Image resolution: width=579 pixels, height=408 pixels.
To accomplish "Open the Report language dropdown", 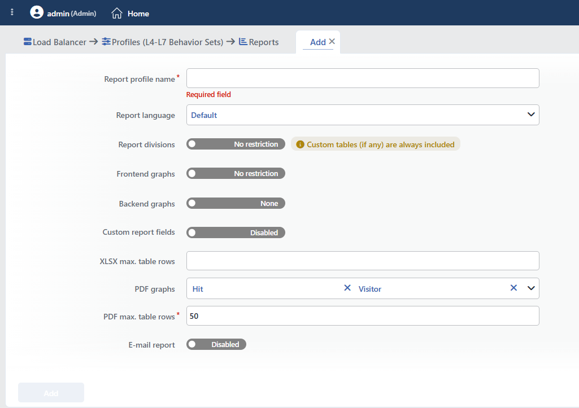I will 363,115.
